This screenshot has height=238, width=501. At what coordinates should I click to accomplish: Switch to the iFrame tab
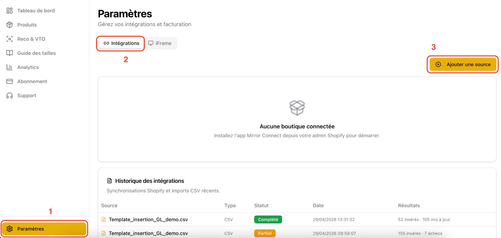click(x=160, y=43)
